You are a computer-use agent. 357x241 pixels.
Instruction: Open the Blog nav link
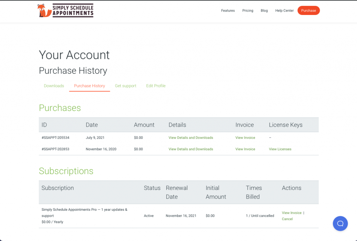tap(264, 11)
